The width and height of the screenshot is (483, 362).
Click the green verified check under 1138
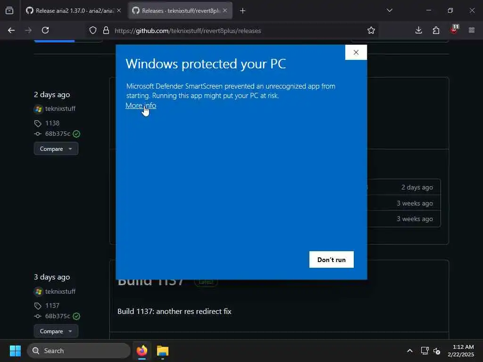click(x=76, y=134)
